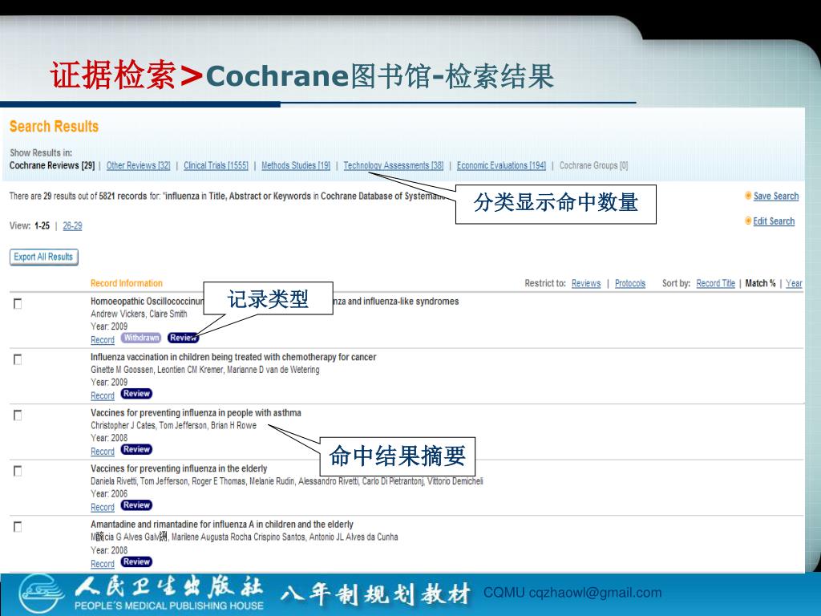This screenshot has height=616, width=821.
Task: Click the current page range '1-25'
Action: pyautogui.click(x=42, y=225)
